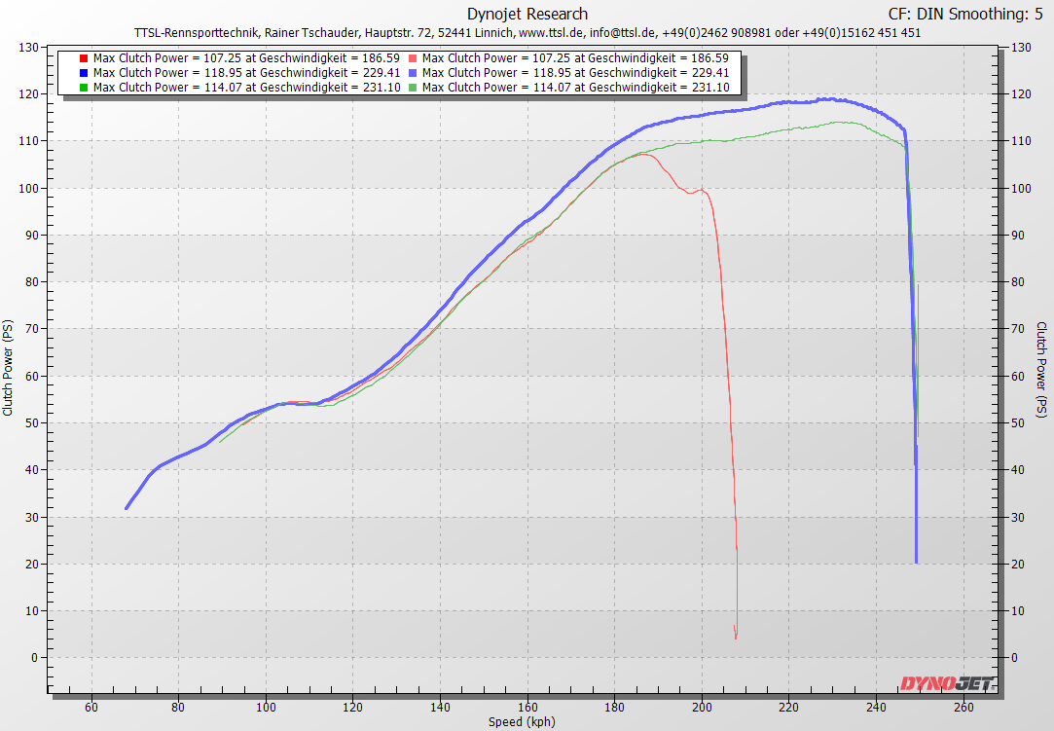Click the green legend square in left column
Viewport: 1054px width, 731px height.
pos(84,88)
